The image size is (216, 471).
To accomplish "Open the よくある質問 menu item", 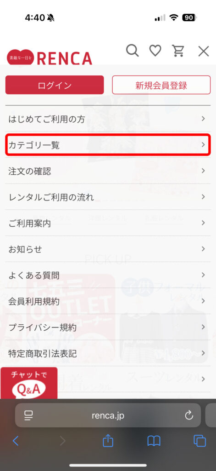I will coord(108,275).
